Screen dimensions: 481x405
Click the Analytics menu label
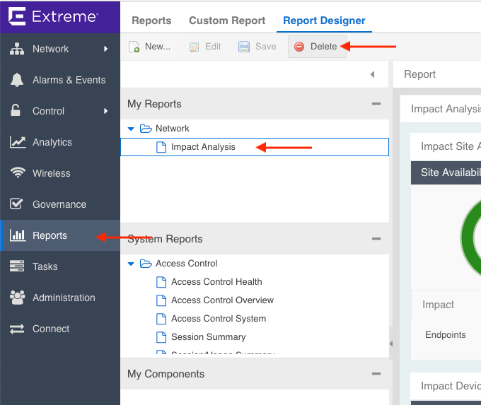coord(52,142)
